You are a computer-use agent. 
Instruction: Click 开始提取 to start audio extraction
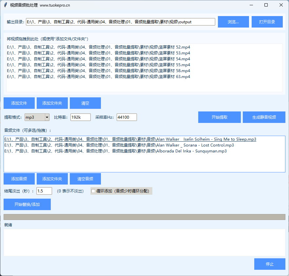(x=220, y=117)
